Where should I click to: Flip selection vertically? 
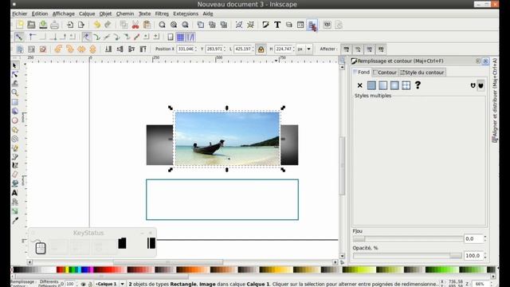click(92, 49)
